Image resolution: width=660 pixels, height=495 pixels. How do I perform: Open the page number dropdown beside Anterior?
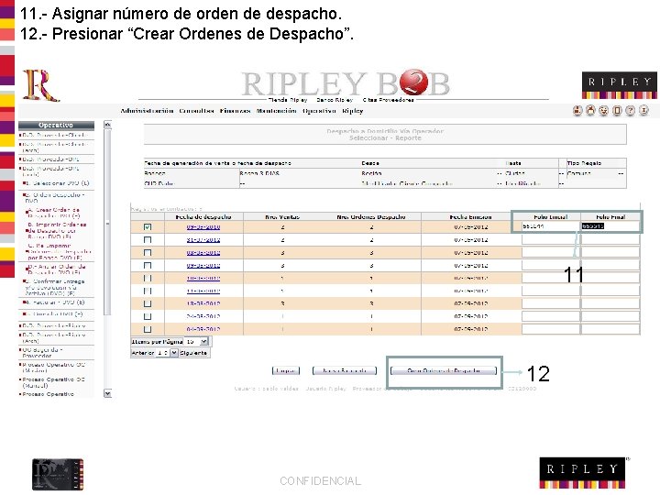coord(168,353)
